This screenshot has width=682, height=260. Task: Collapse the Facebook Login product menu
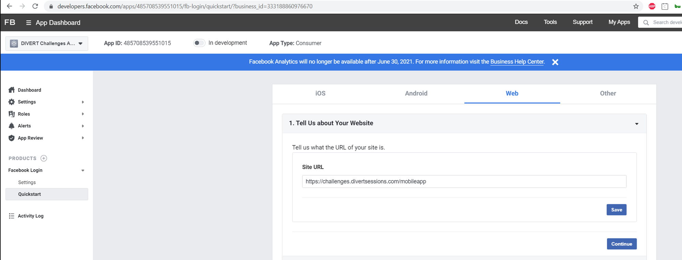[x=83, y=171]
